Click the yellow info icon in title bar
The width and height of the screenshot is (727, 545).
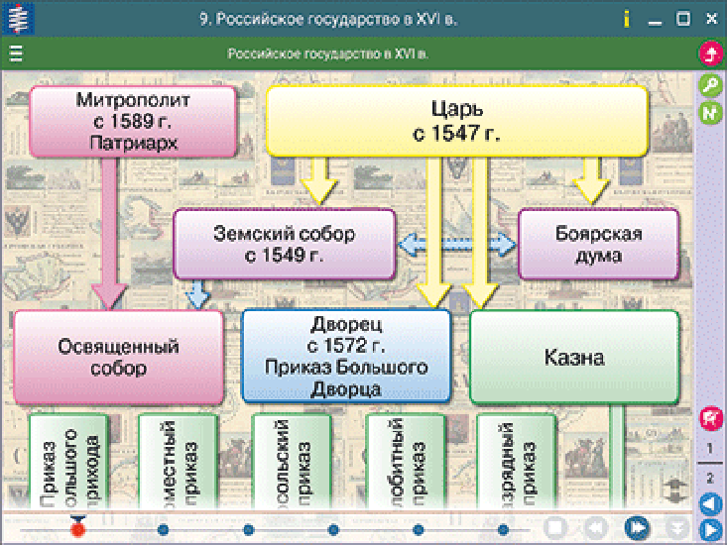(x=627, y=20)
